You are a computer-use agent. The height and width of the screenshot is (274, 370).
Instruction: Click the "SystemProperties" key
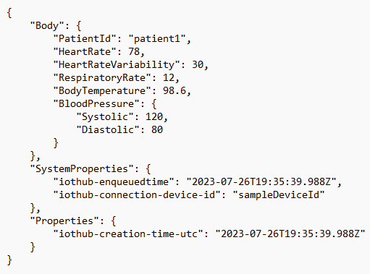82,168
